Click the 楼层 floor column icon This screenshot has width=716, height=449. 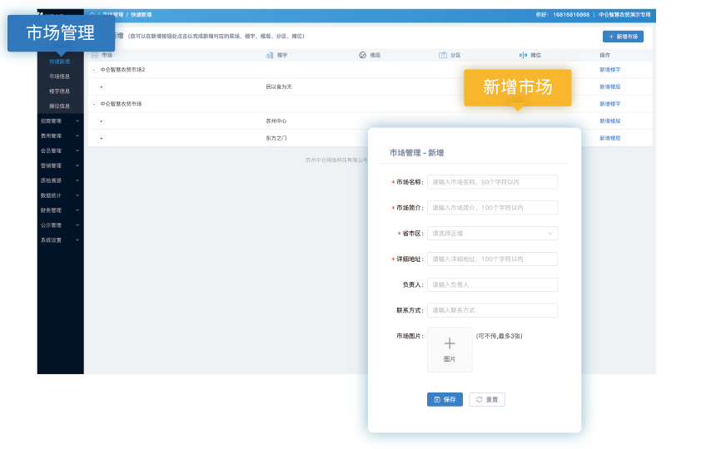[362, 55]
